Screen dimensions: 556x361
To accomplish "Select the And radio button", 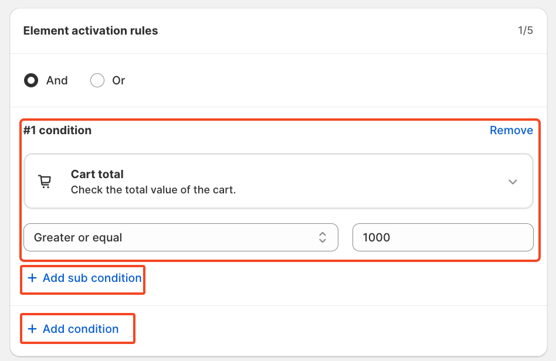I will point(31,80).
